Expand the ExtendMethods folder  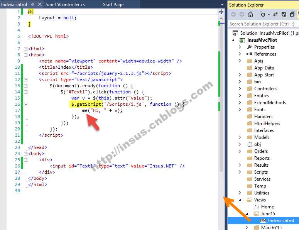240,103
